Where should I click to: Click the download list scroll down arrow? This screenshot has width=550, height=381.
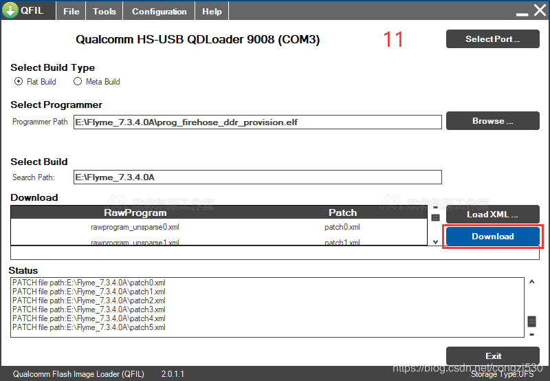435,241
